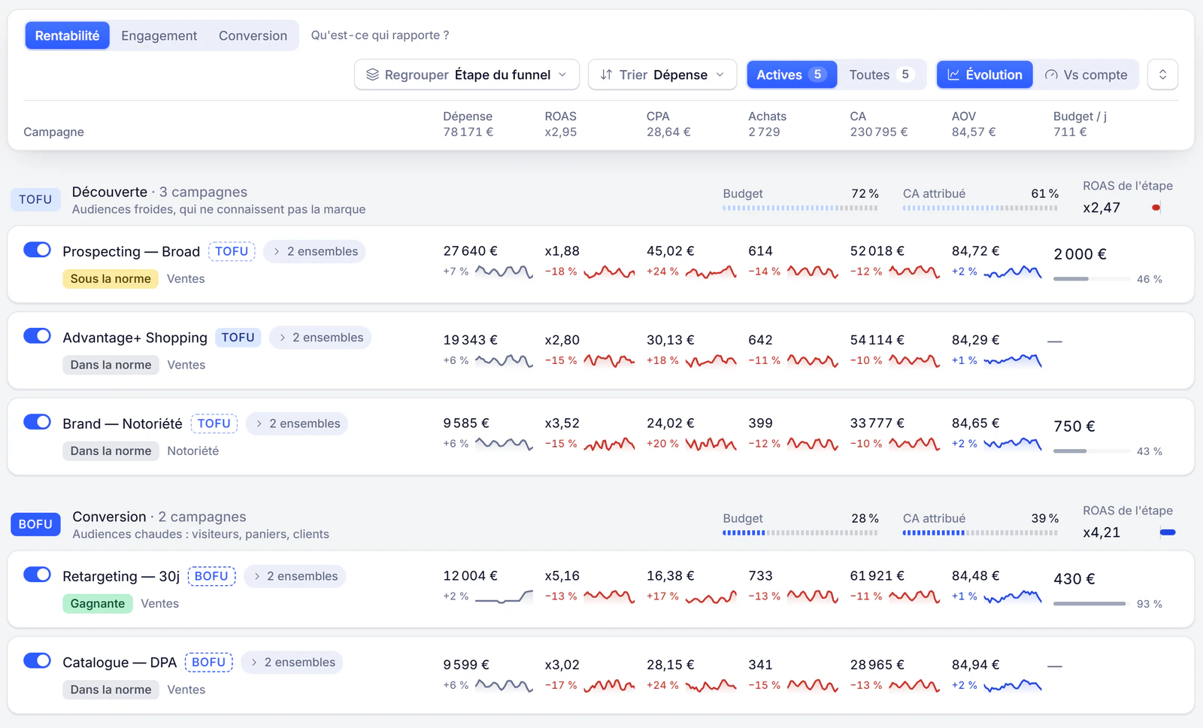
Task: Toggle off Advantage+ Shopping campaign
Action: pyautogui.click(x=37, y=335)
